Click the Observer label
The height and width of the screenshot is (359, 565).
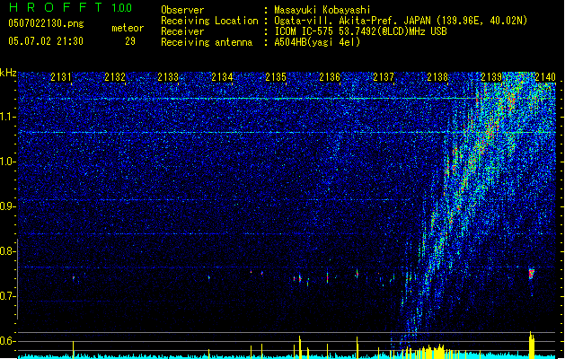click(x=182, y=10)
